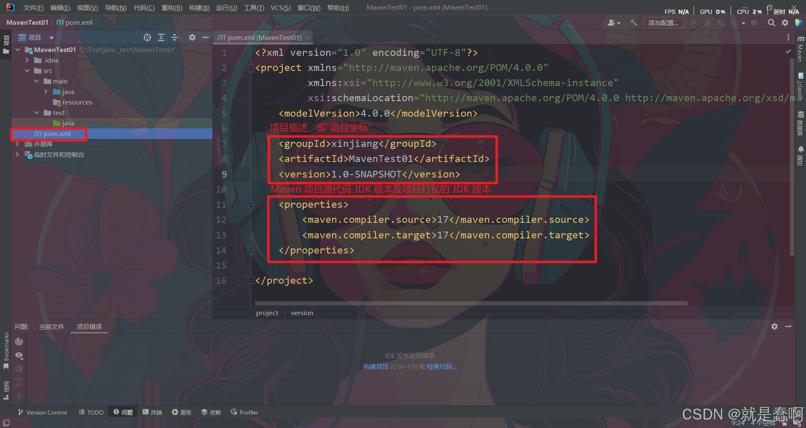Click the 'version' breadcrumb below the editor

(302, 313)
